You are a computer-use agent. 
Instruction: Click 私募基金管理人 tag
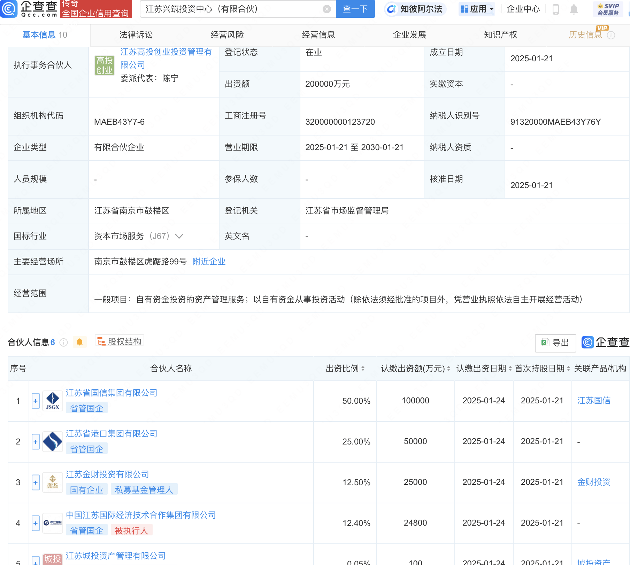(144, 490)
